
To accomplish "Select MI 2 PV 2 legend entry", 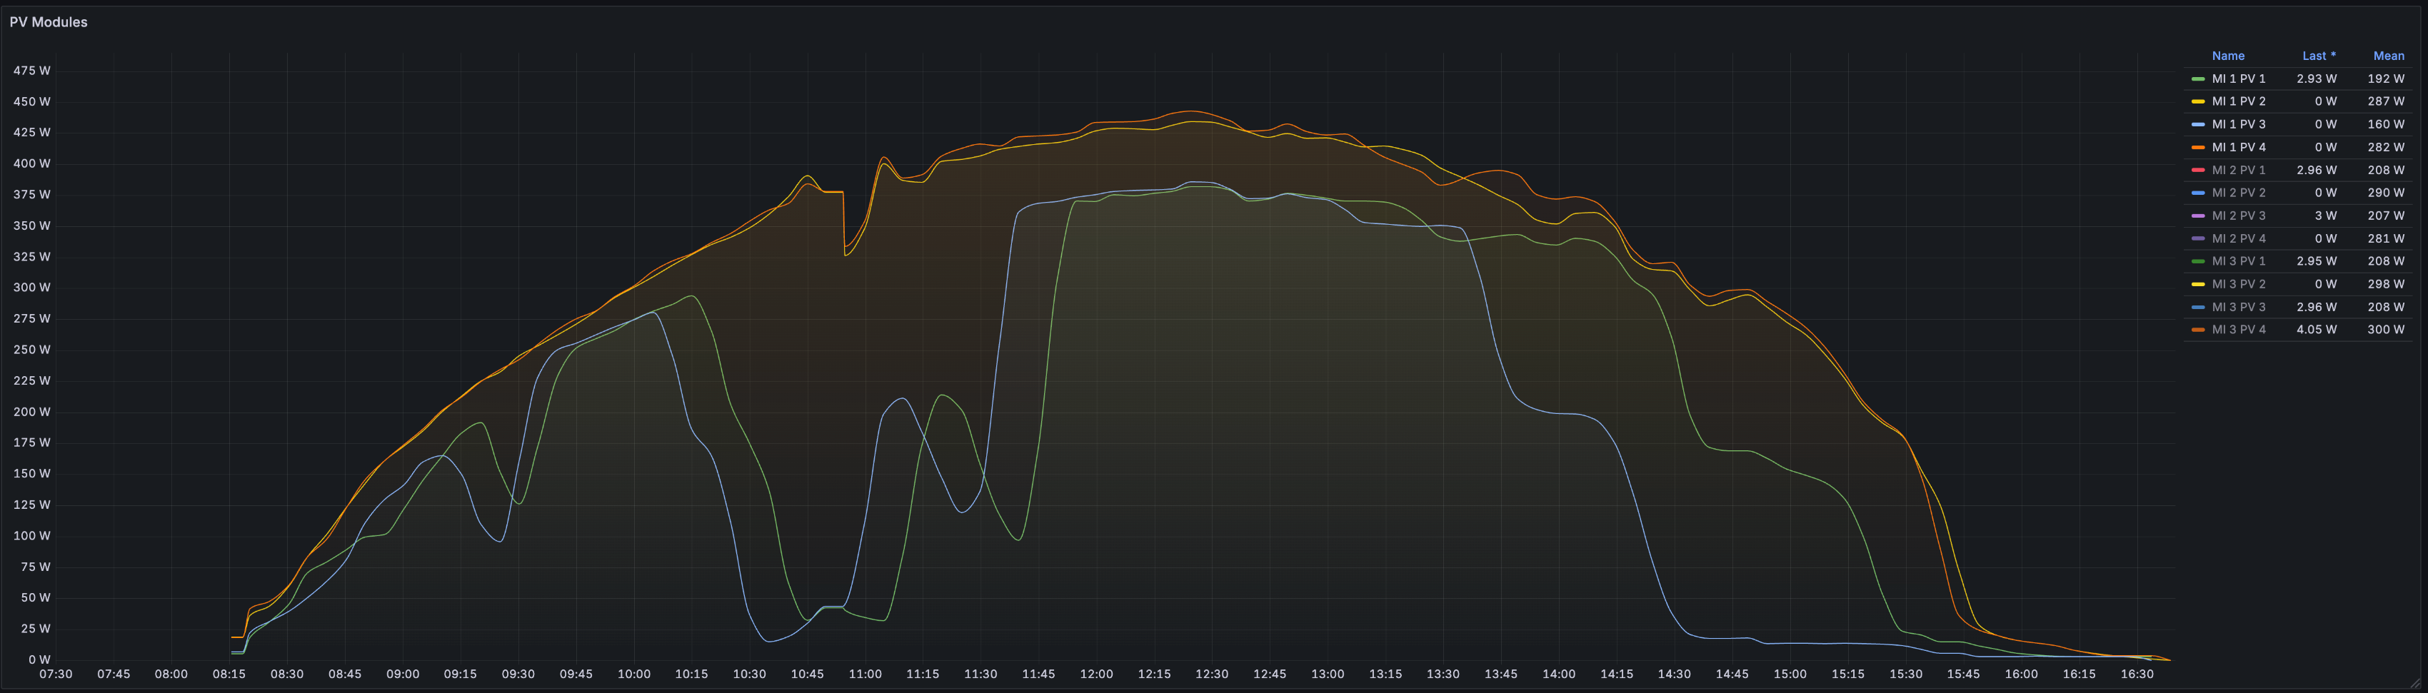I will point(2239,193).
